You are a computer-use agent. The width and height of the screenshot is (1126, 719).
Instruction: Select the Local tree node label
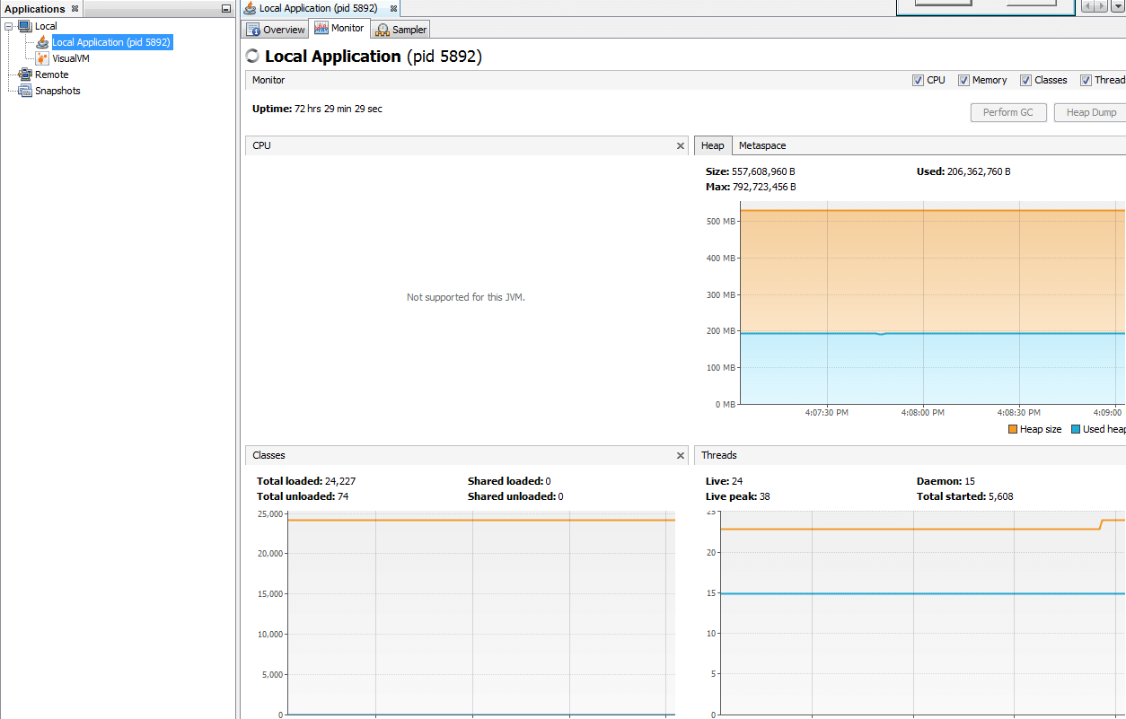pos(46,26)
